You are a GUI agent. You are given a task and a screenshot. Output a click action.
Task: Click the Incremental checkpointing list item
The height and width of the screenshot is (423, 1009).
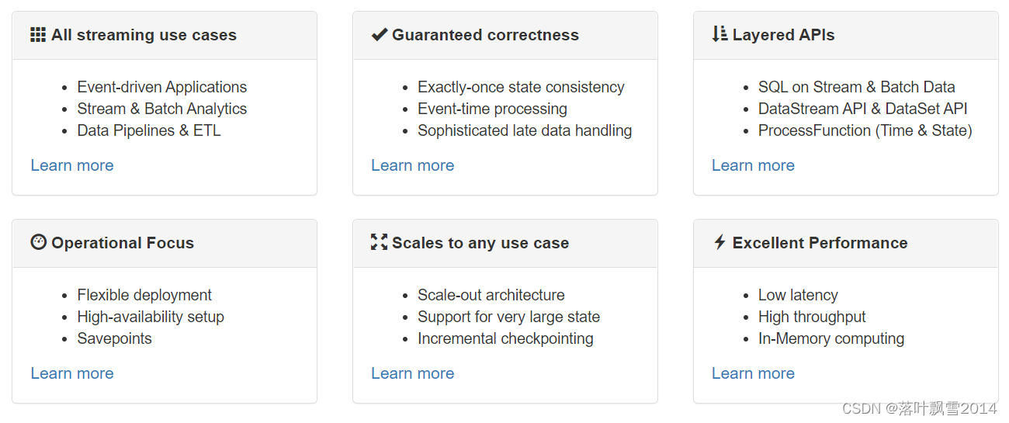(x=505, y=338)
